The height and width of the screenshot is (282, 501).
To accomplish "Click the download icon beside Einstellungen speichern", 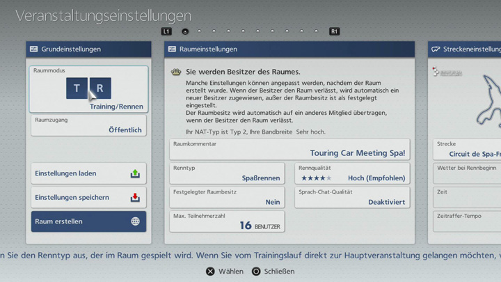I will 135,198.
